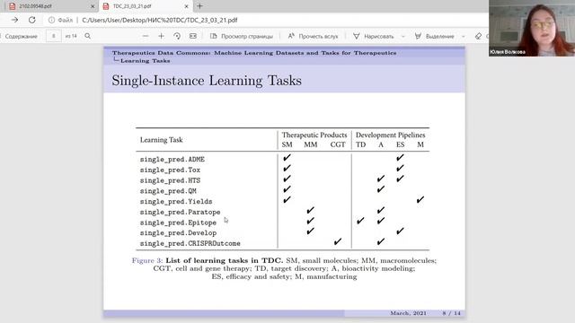Go forward with the arrow button
The image size is (575, 323).
click(x=14, y=20)
